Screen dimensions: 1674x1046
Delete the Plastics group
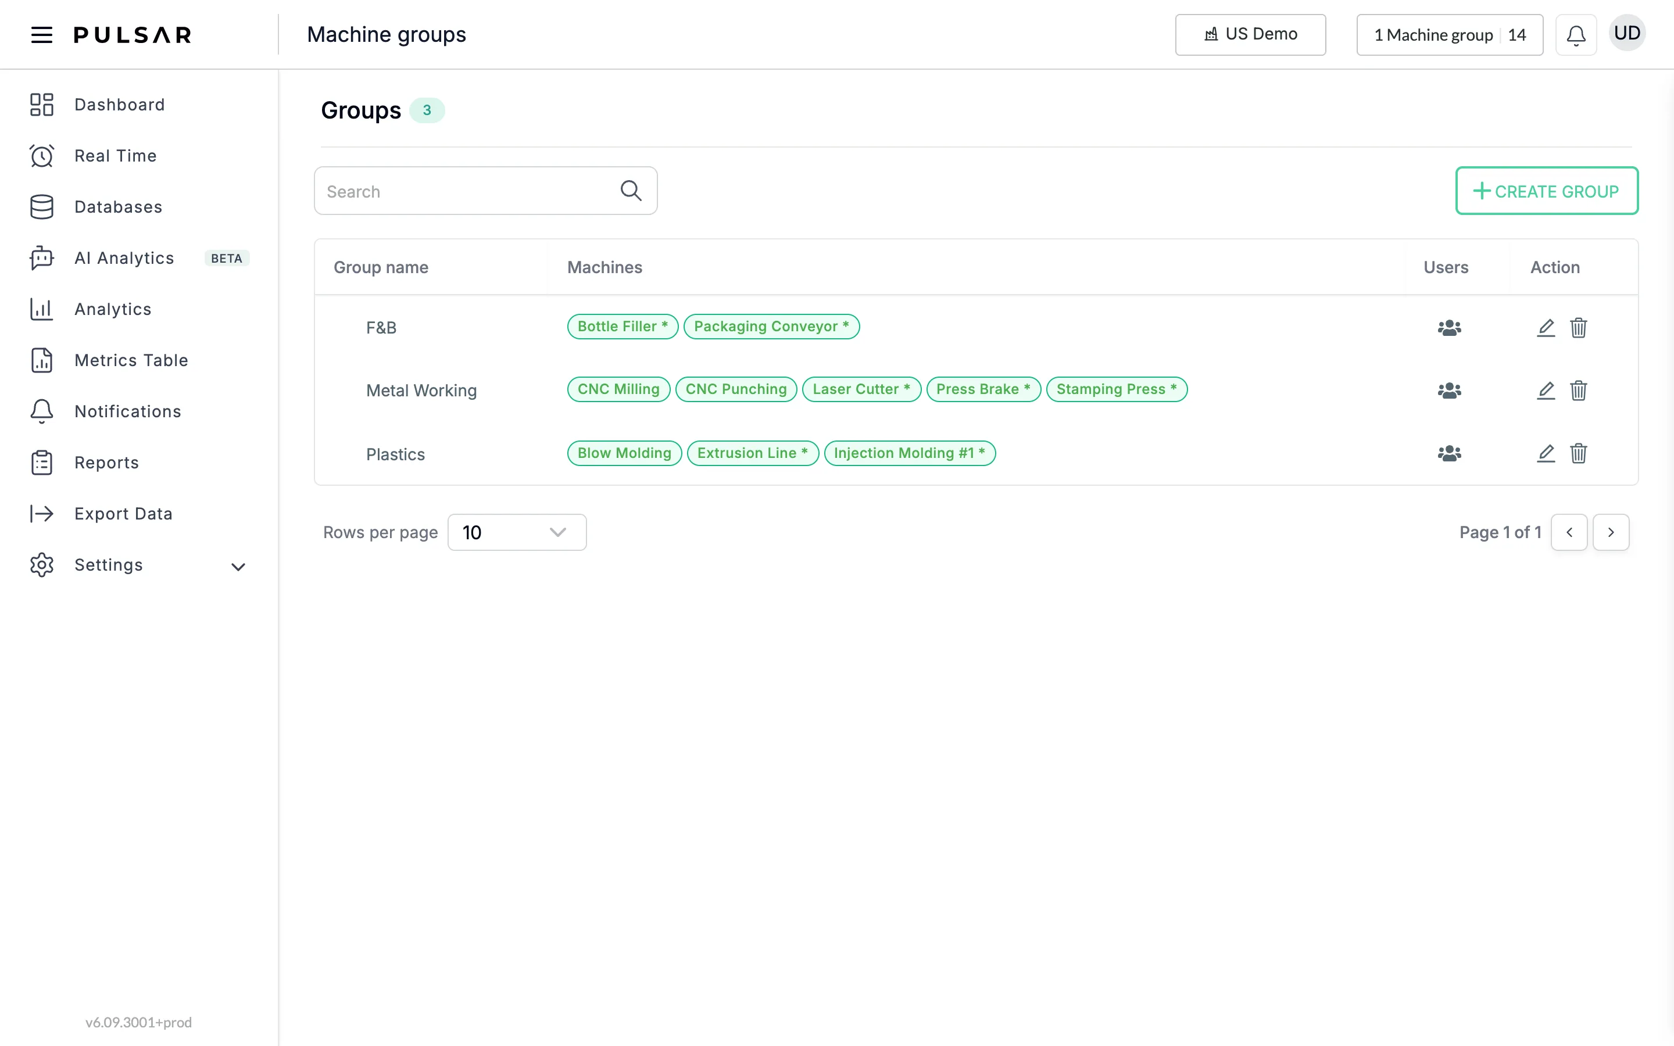pos(1579,454)
